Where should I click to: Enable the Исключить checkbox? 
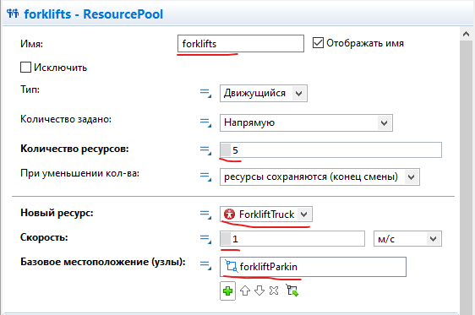(x=25, y=68)
